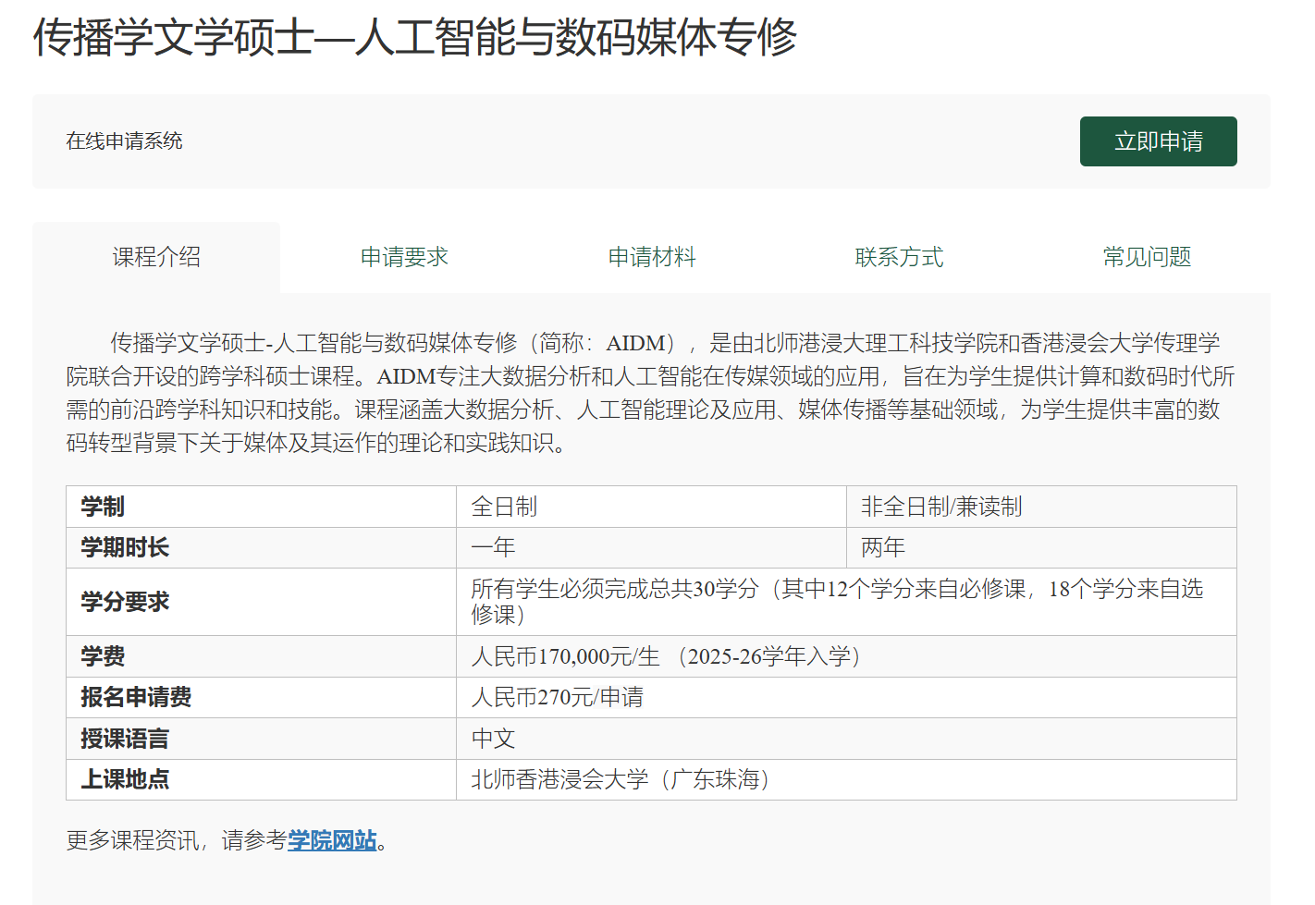Select the 上课地点 row header

coord(261,779)
